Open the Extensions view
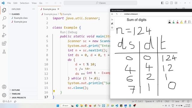The height and width of the screenshot is (108, 192). pos(4,43)
